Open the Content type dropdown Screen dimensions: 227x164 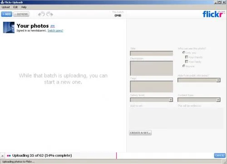pyautogui.click(x=199, y=100)
